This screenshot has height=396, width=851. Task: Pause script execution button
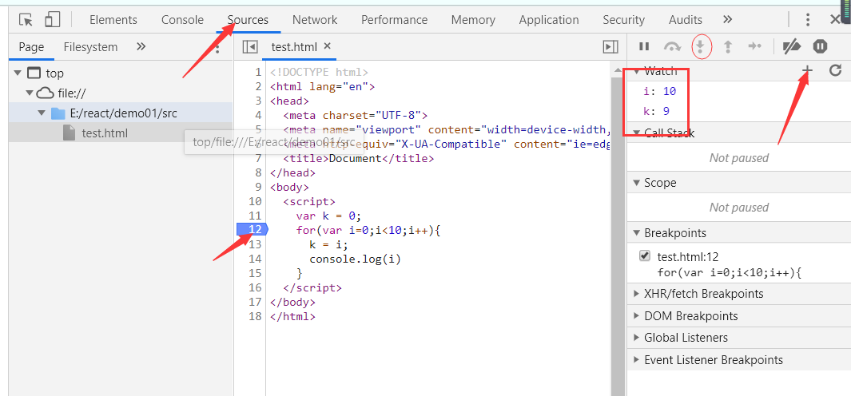pos(644,47)
